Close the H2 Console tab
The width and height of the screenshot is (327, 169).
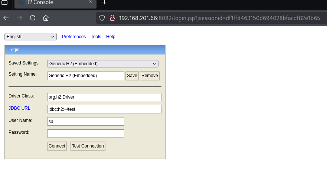[x=91, y=3]
